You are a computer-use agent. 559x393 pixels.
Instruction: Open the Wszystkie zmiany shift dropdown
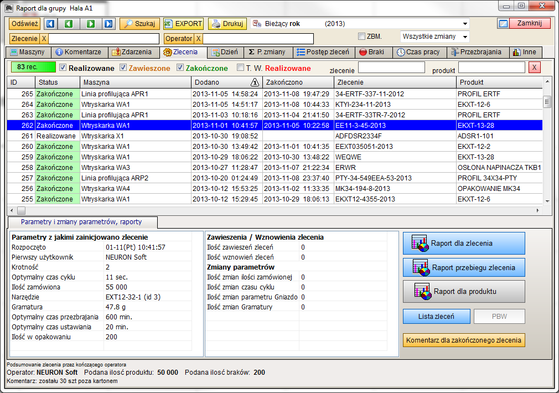pyautogui.click(x=465, y=37)
